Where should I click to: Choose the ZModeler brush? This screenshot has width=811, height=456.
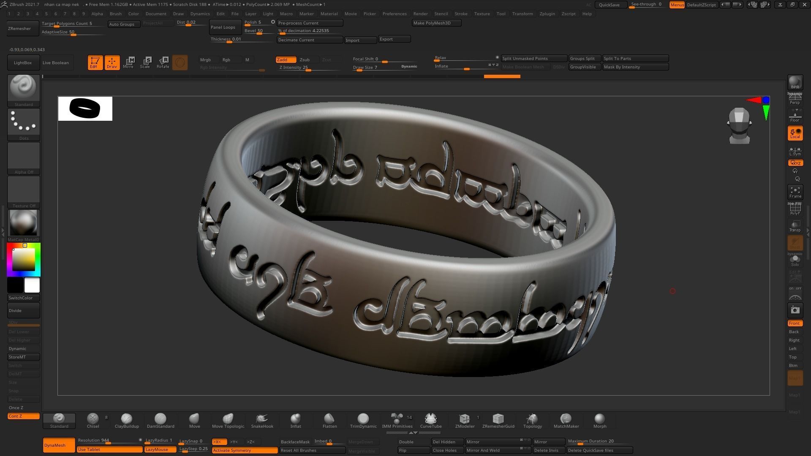pyautogui.click(x=465, y=421)
